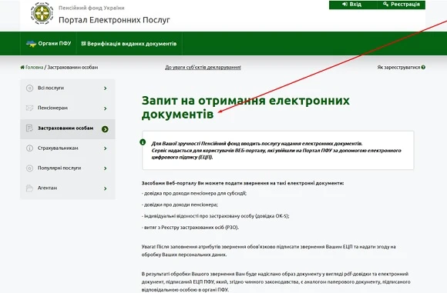Screen dimensions: 447x293
Task: Select Всі послуги sidebar item
Action: (x=68, y=88)
